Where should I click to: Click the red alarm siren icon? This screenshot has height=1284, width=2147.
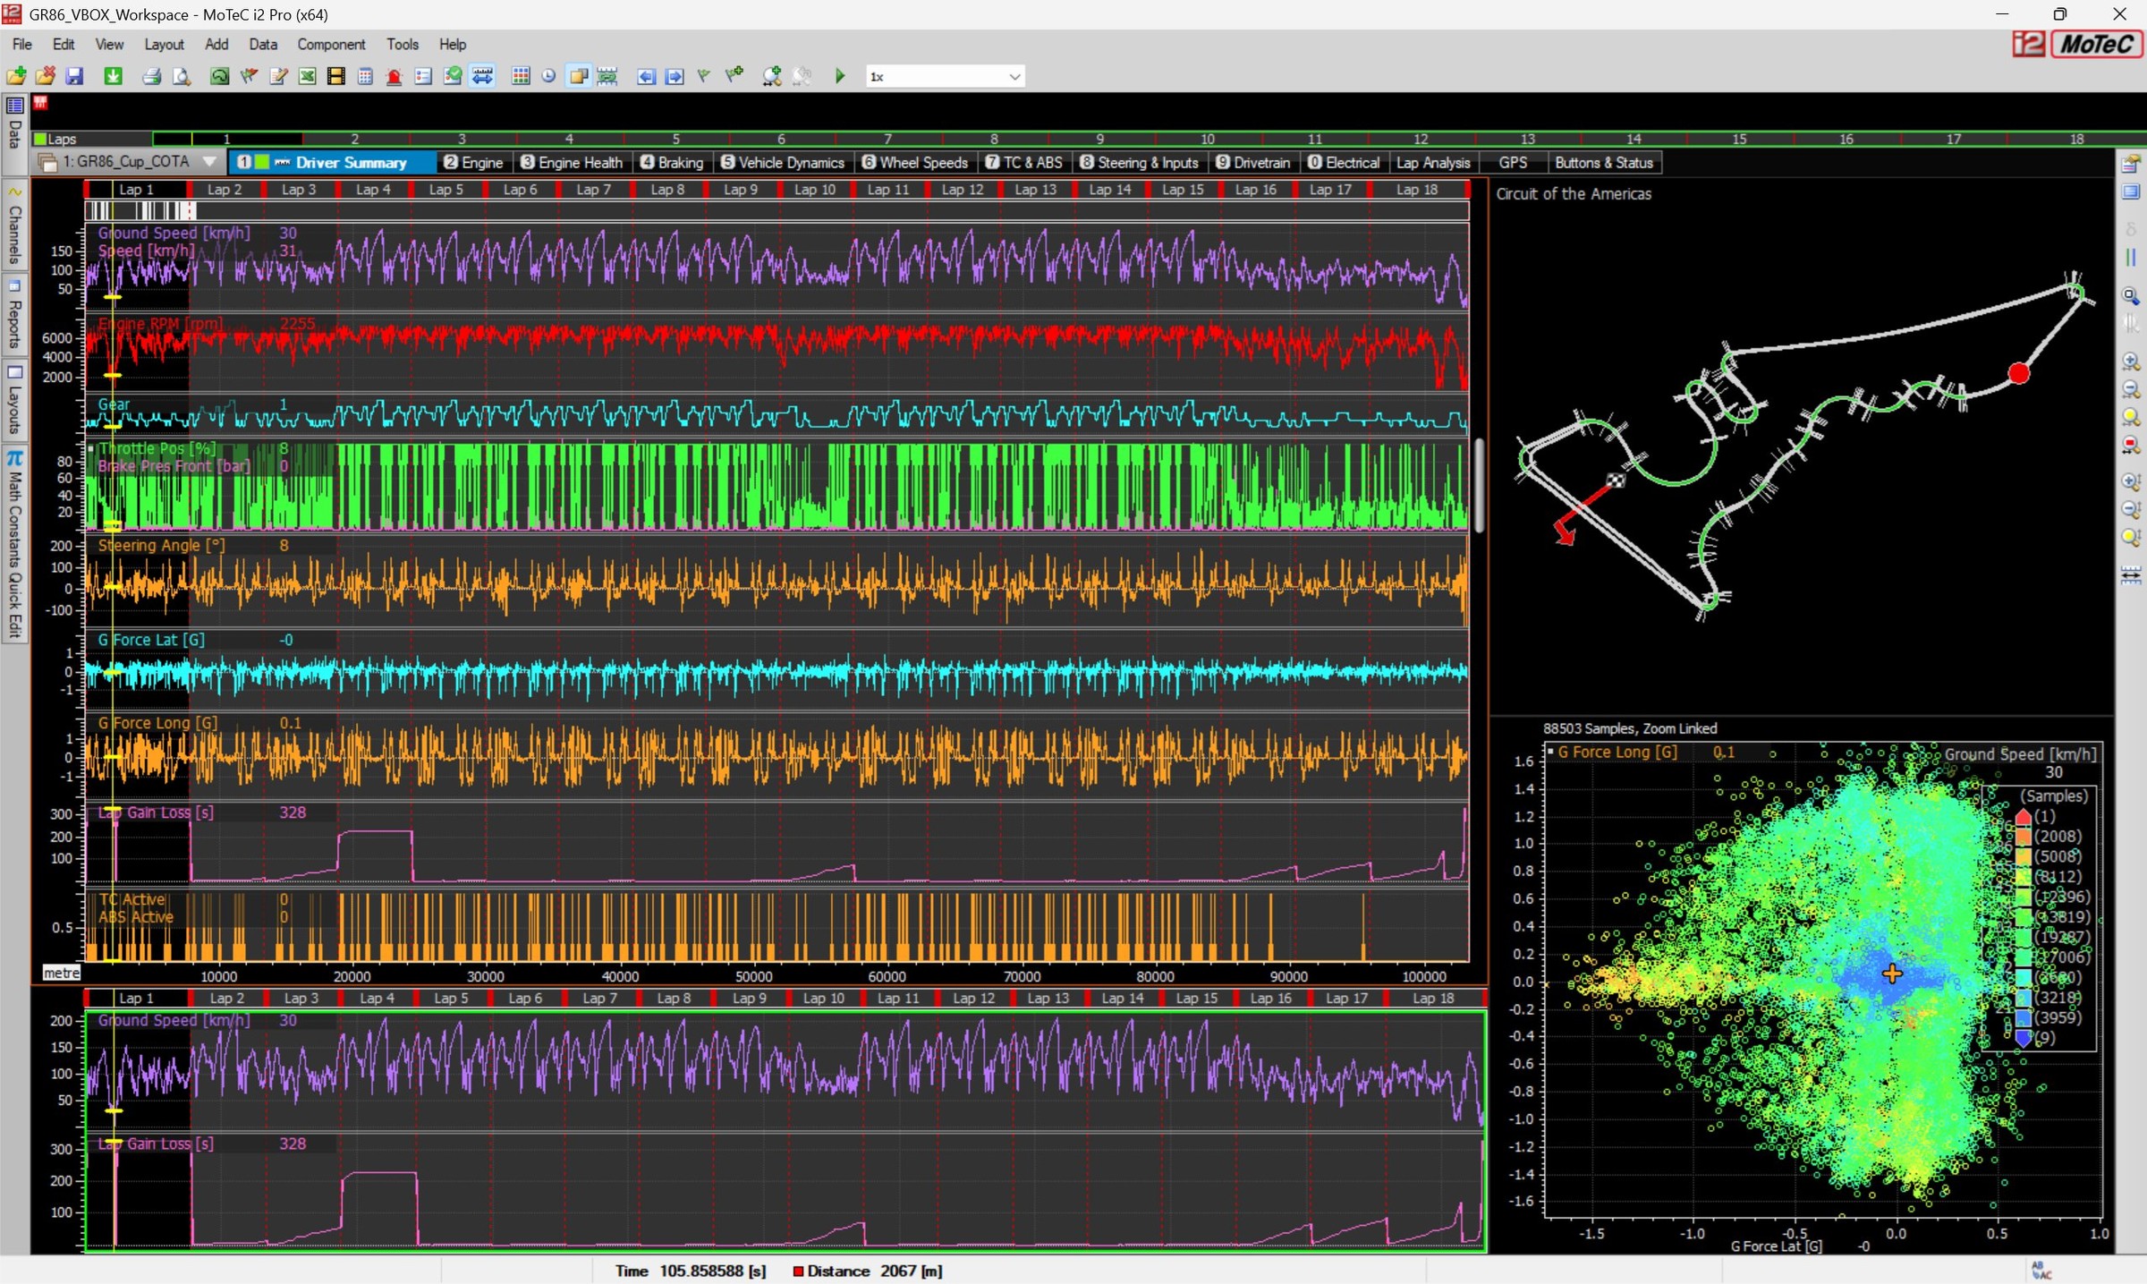coord(394,76)
